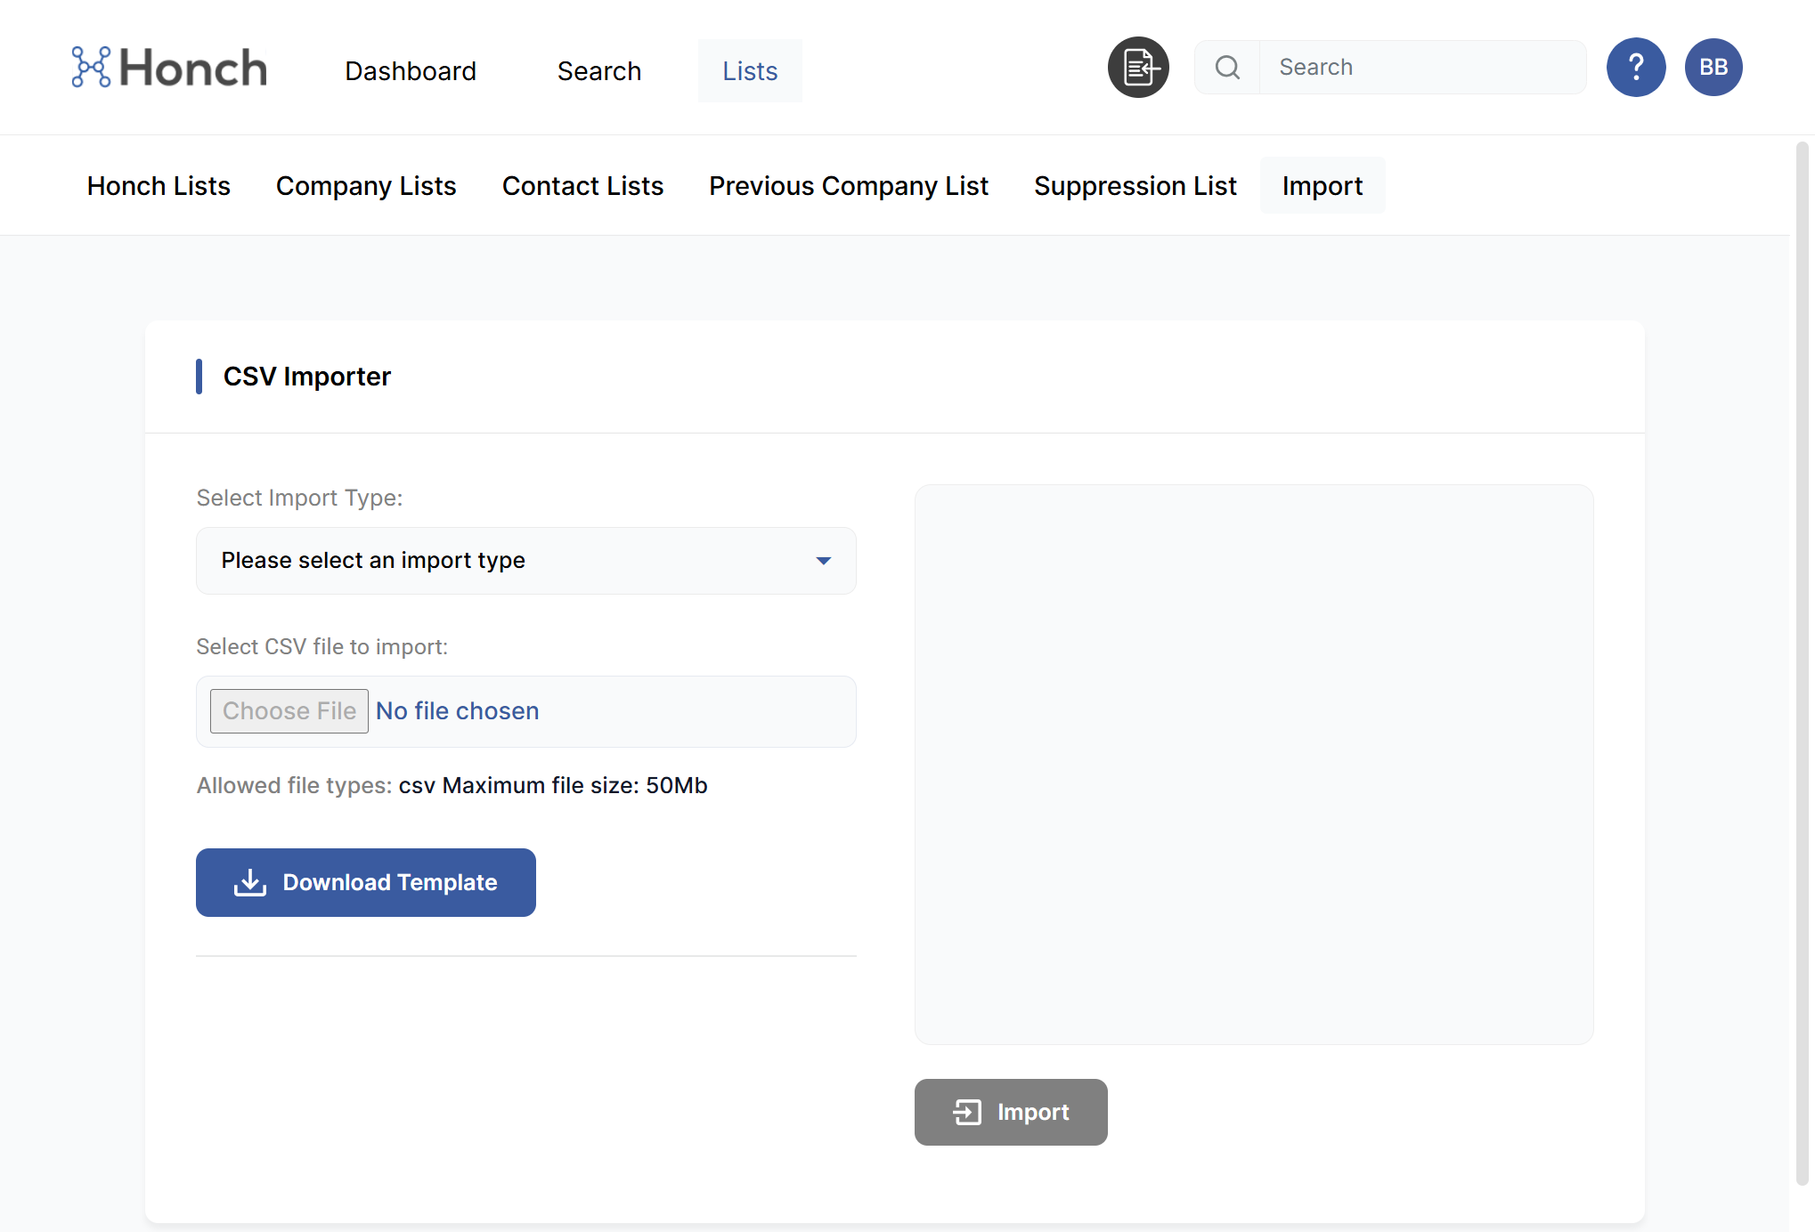This screenshot has width=1815, height=1232.
Task: Click the dark document import icon
Action: (x=1138, y=68)
